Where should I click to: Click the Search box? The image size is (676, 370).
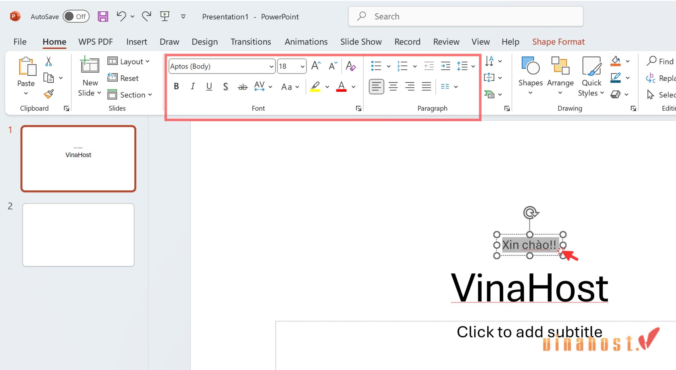tap(465, 16)
